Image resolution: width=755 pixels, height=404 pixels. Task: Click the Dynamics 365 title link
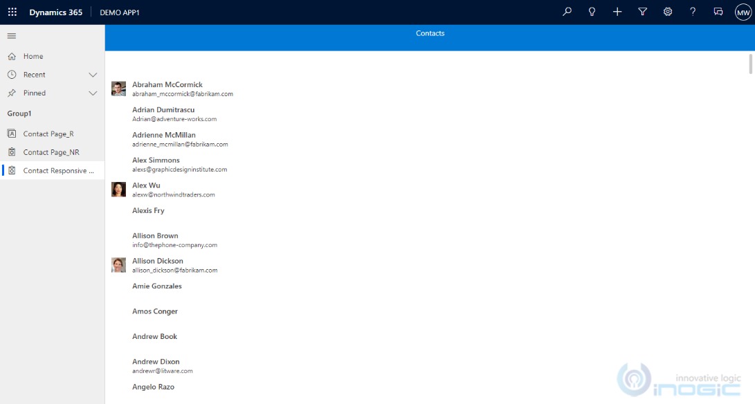pos(55,12)
